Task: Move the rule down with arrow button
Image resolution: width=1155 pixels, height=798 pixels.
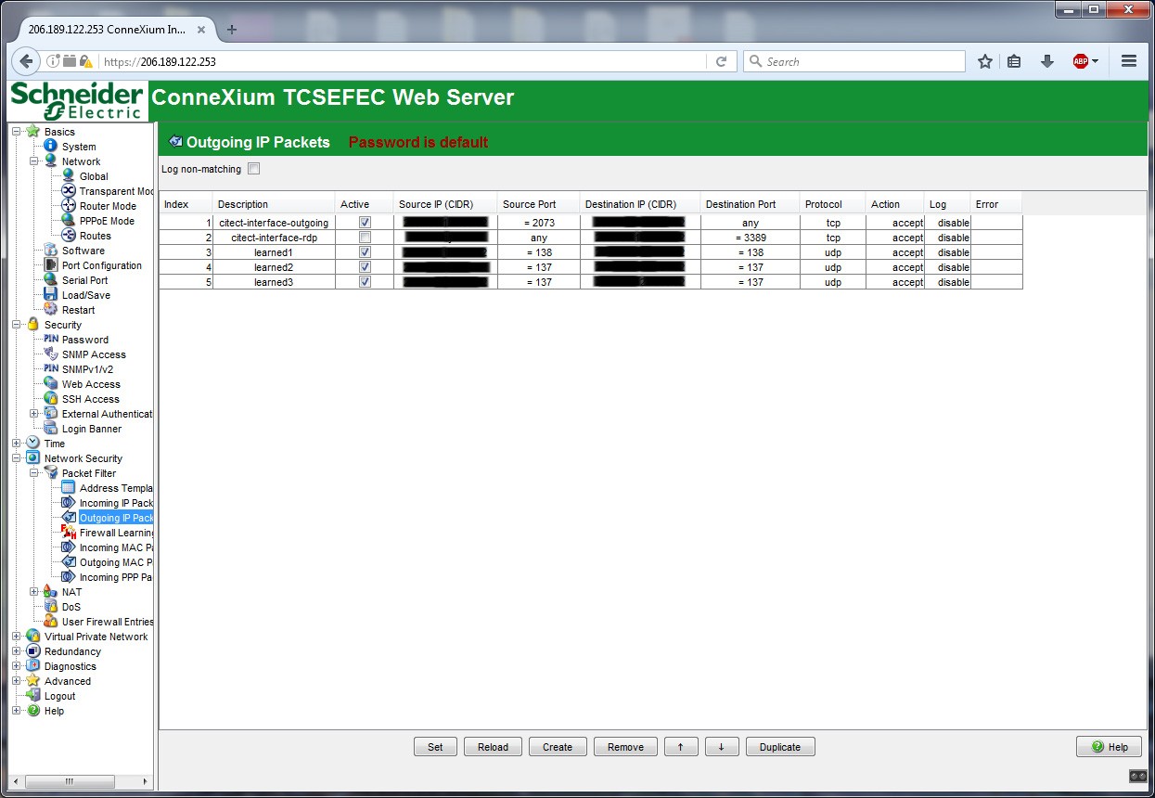Action: click(722, 747)
